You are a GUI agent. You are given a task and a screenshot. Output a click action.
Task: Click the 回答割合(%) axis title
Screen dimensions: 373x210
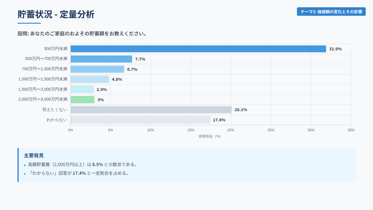(x=210, y=136)
